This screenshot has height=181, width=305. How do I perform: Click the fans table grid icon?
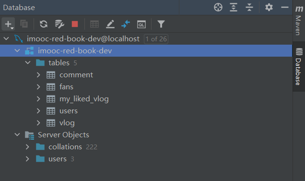click(51, 87)
